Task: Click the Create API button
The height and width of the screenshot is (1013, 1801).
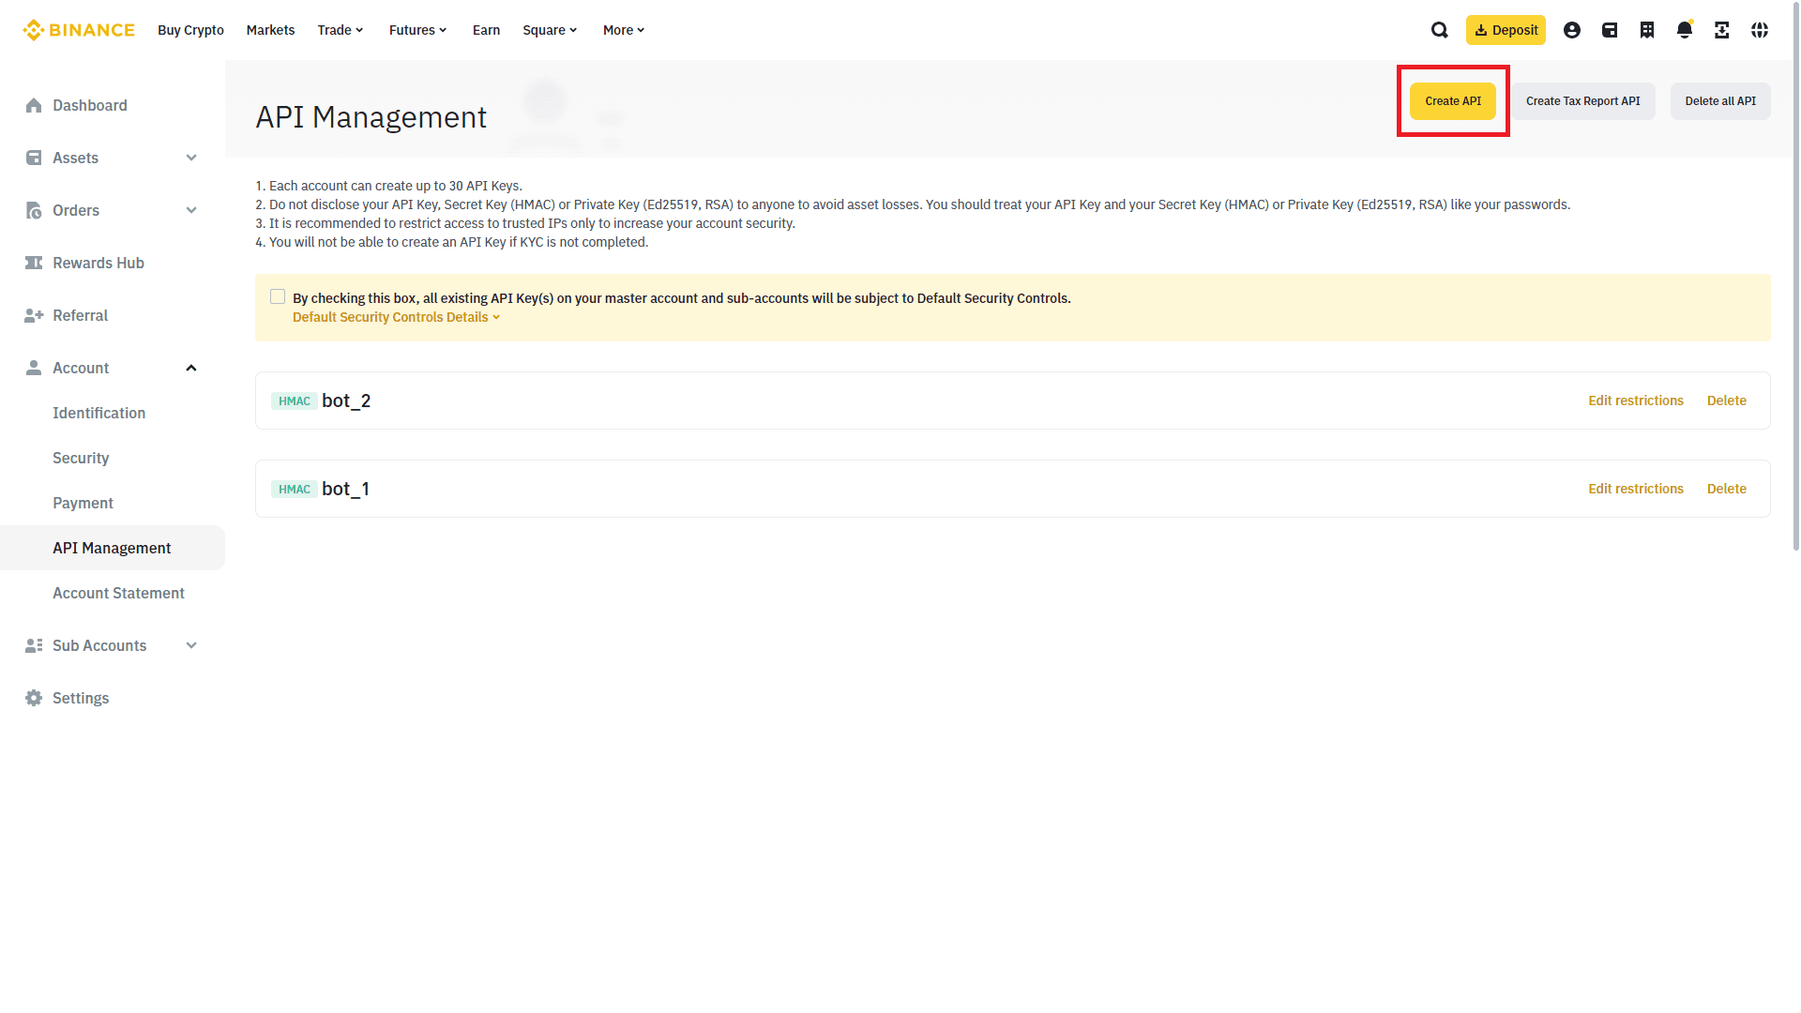Action: pos(1453,101)
